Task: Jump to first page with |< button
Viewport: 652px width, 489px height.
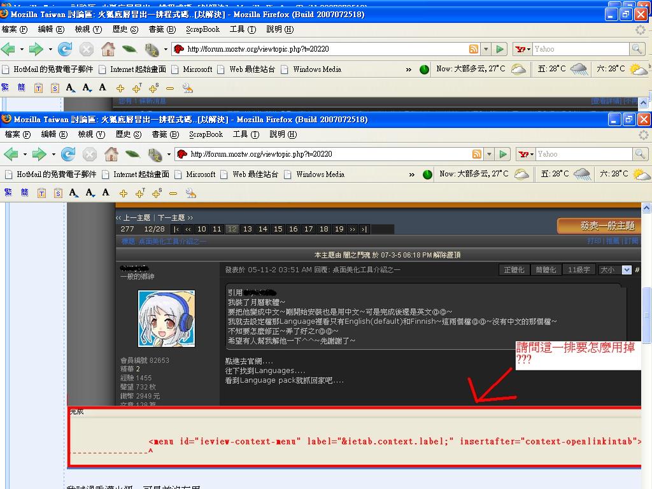Action: 176,229
